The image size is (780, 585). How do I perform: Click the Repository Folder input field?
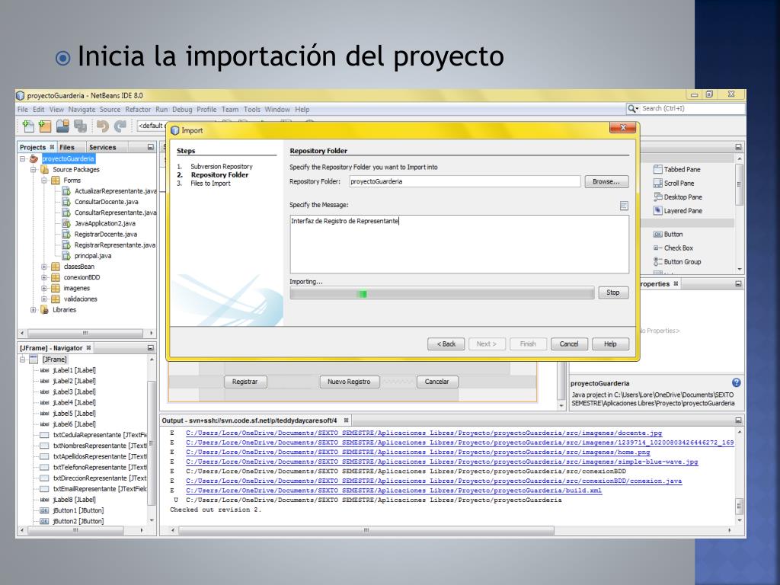click(x=465, y=181)
